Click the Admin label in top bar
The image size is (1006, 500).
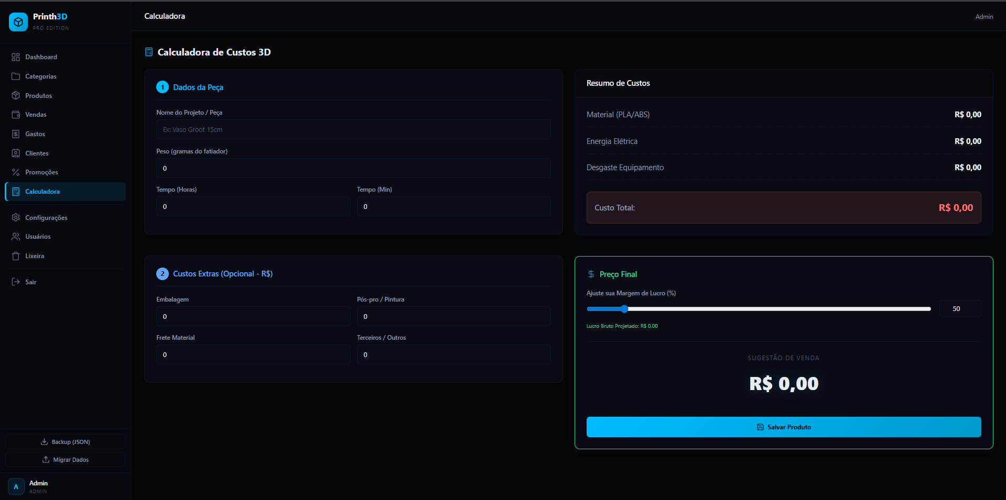[x=984, y=17]
